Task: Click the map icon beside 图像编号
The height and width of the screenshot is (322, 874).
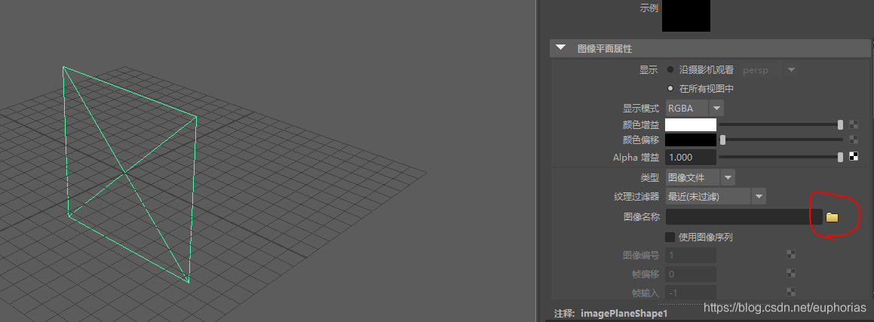Action: tap(790, 254)
